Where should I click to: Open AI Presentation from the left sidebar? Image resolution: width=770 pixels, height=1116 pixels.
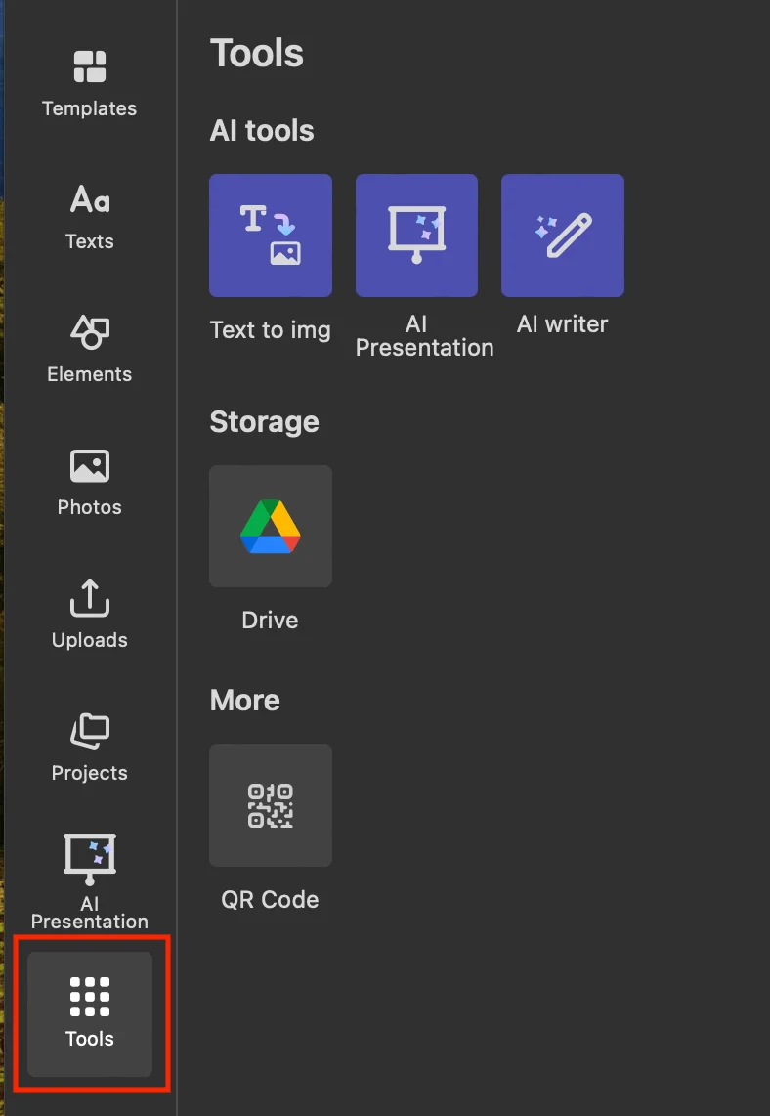tap(90, 880)
